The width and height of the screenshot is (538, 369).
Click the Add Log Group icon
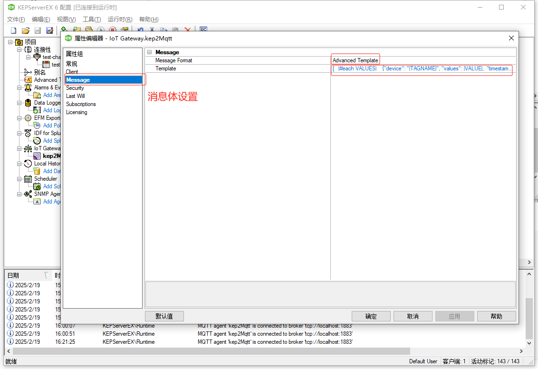point(37,110)
